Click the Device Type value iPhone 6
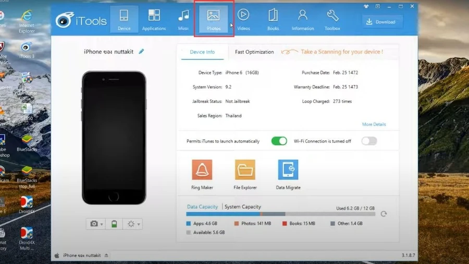Screen dimensions: 469x264 pos(242,73)
